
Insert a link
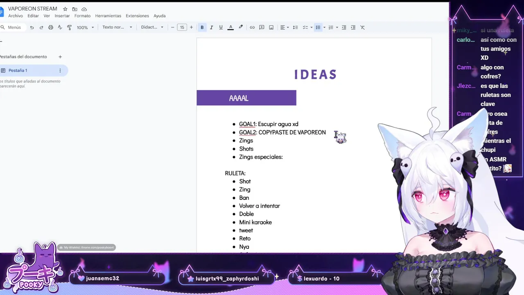[x=252, y=27]
